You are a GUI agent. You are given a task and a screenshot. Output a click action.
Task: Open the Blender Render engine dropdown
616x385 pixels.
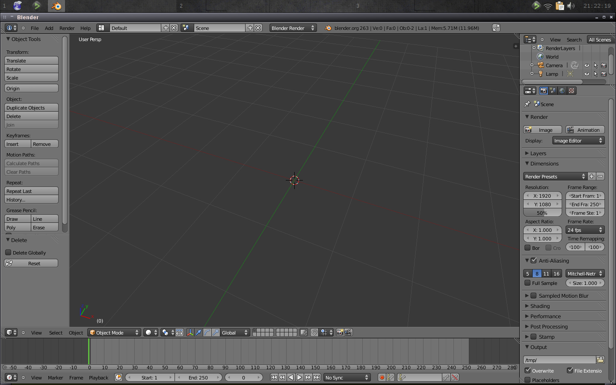[293, 27]
